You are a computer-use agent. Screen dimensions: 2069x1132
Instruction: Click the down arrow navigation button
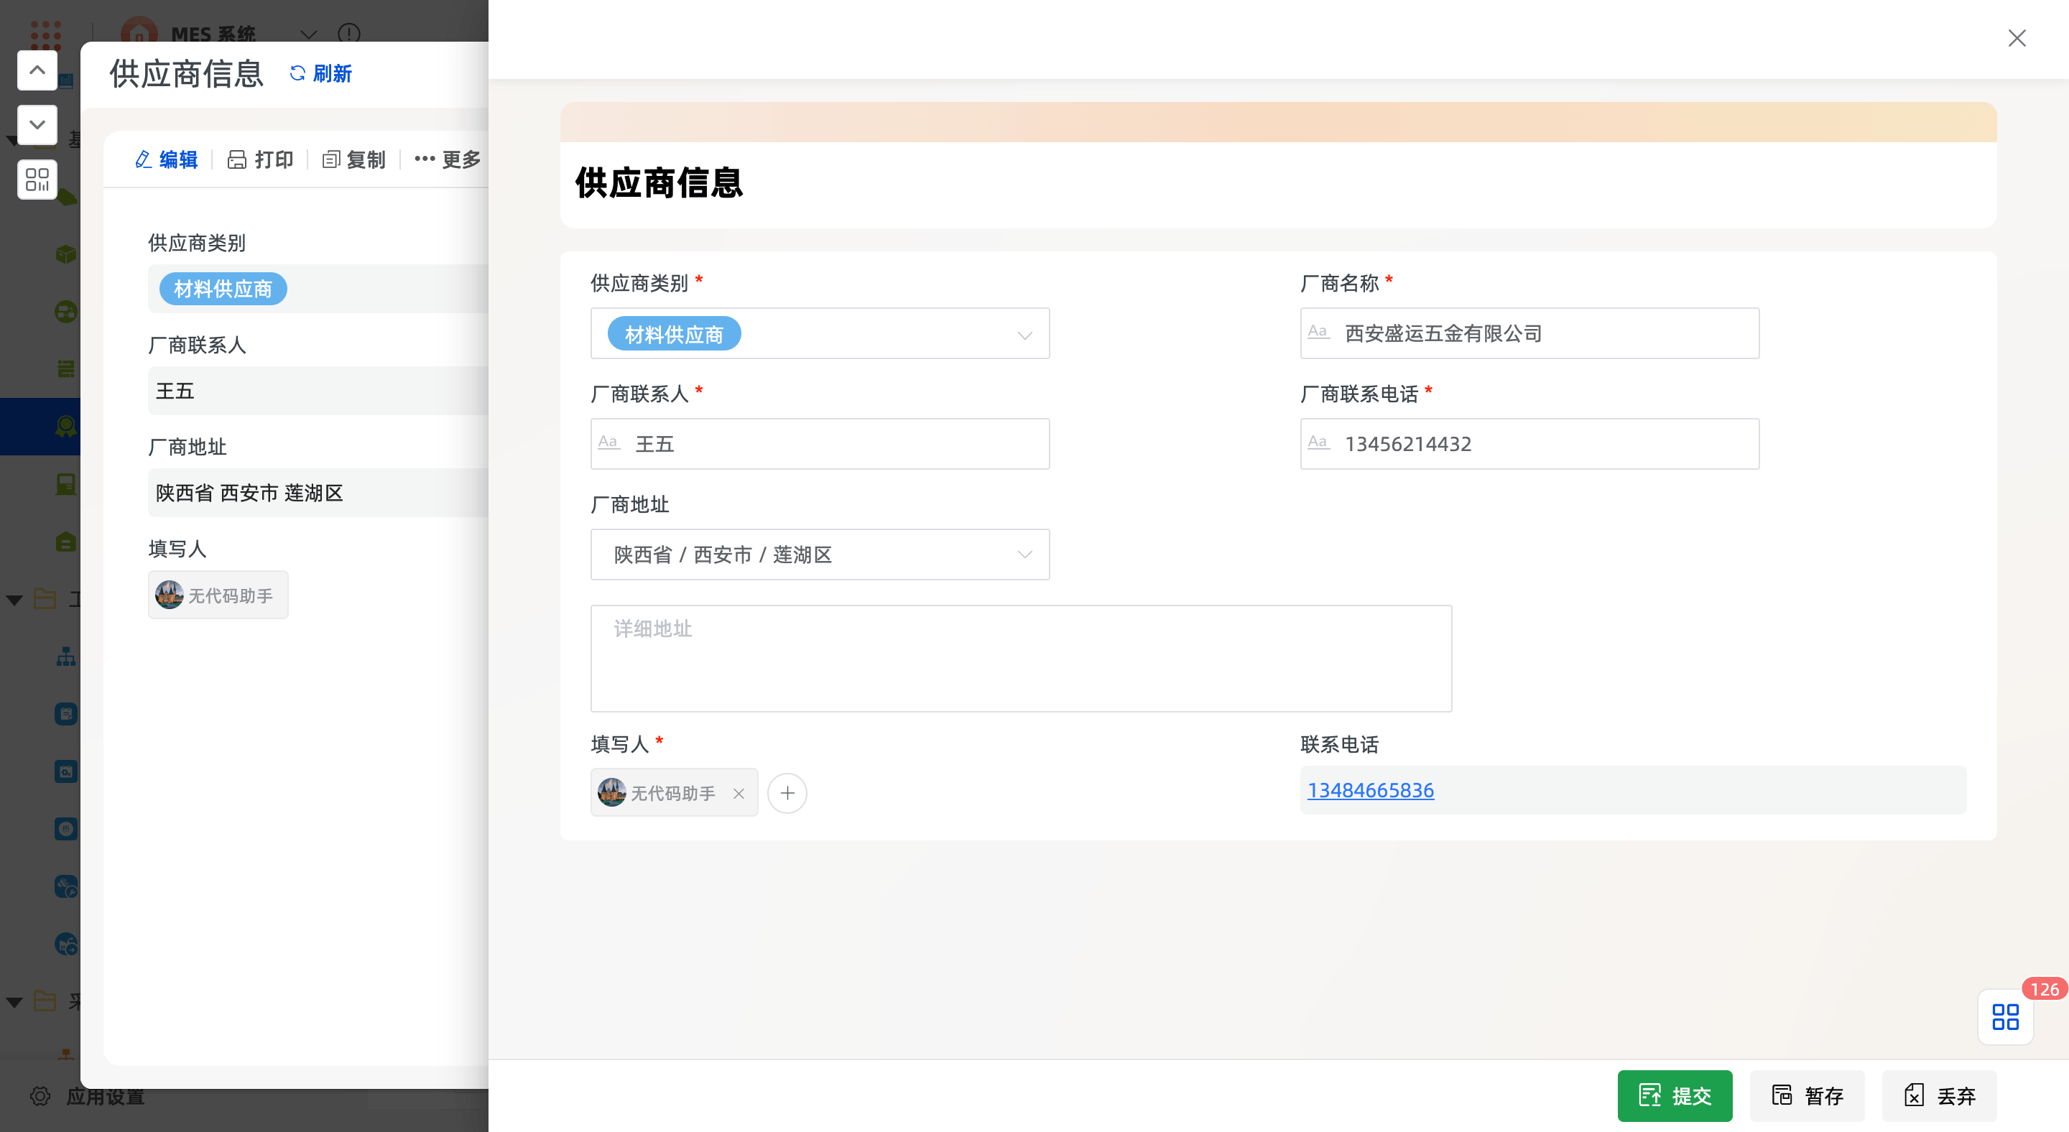[37, 124]
